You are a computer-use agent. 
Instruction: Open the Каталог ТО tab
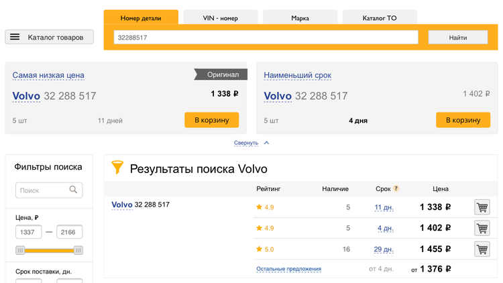pyautogui.click(x=380, y=18)
